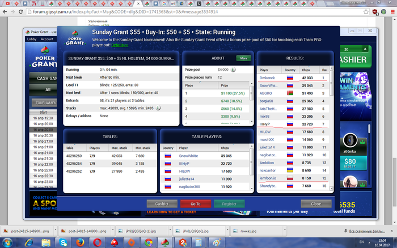Image resolution: width=397 pixels, height=248 pixels.
Task: Launch Internet Explorer from the taskbar
Action: [x=29, y=243]
